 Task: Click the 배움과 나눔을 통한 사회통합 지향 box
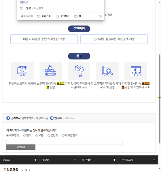coord(44,39)
